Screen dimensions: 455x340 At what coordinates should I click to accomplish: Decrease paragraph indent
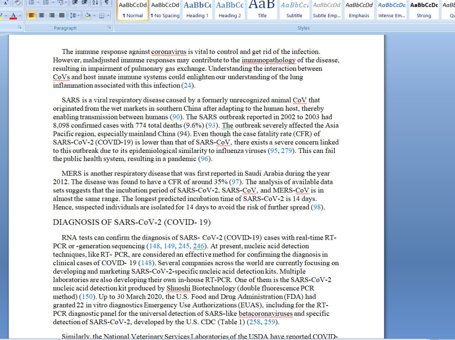[x=75, y=3]
